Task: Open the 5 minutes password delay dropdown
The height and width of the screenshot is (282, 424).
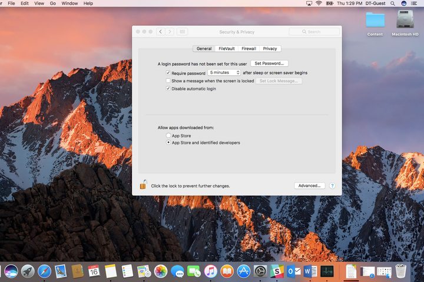Action: coord(224,73)
